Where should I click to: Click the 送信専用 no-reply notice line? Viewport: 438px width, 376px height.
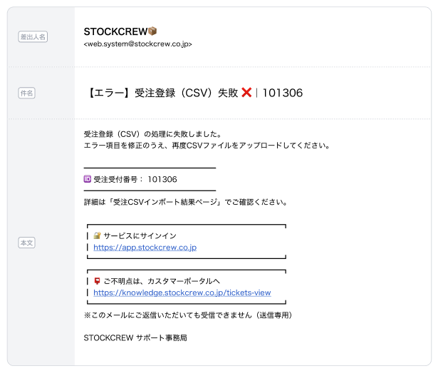(188, 315)
